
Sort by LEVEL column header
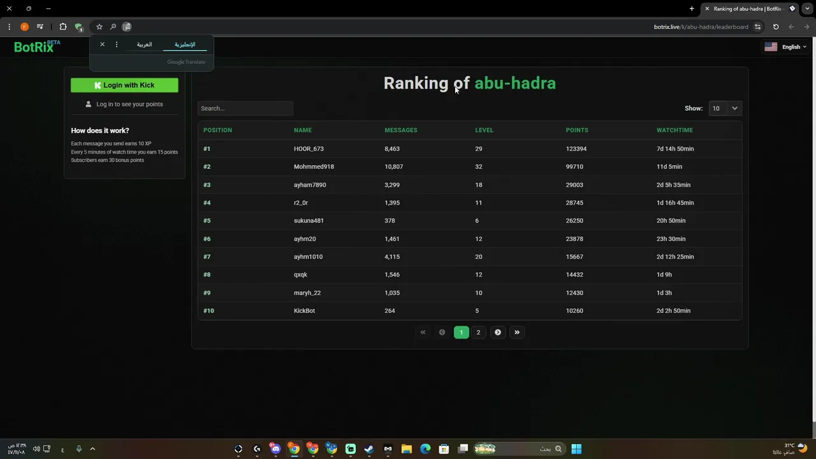[x=484, y=130]
